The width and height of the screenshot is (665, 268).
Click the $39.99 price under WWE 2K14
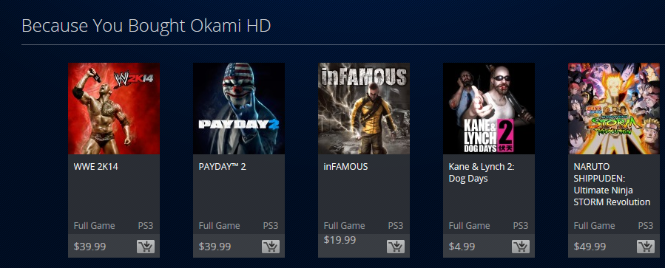point(90,247)
